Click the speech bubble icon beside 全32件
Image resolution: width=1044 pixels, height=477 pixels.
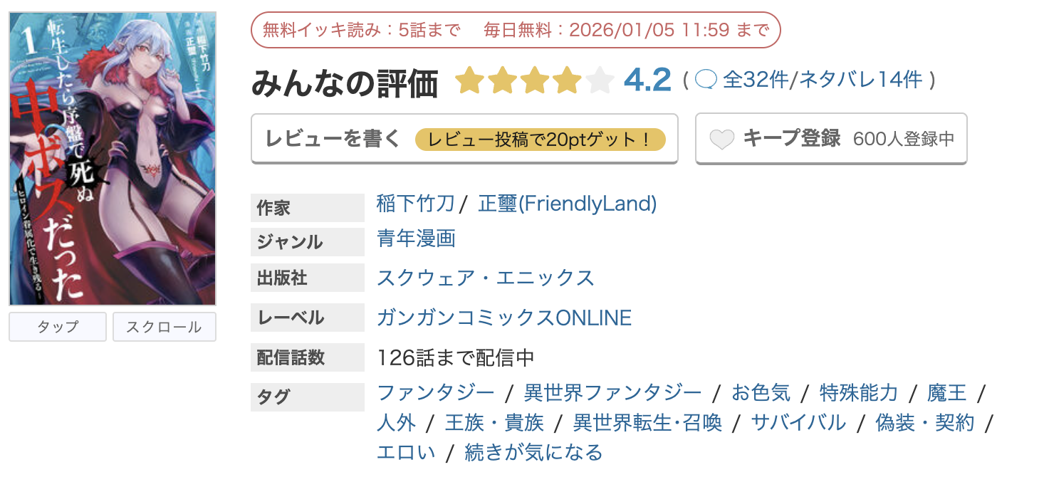707,80
